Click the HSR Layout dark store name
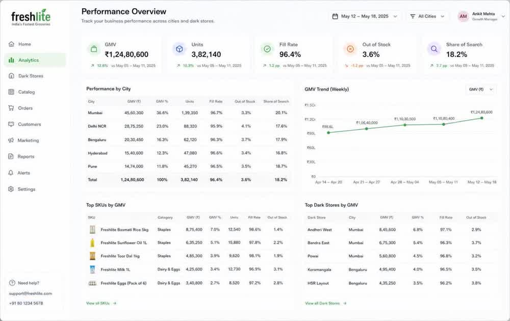 (318, 283)
